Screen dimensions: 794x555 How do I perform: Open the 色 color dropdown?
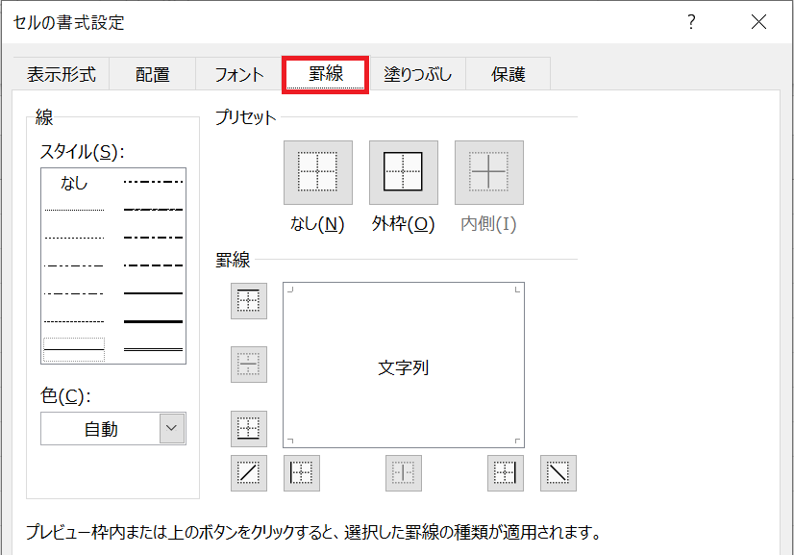click(172, 429)
